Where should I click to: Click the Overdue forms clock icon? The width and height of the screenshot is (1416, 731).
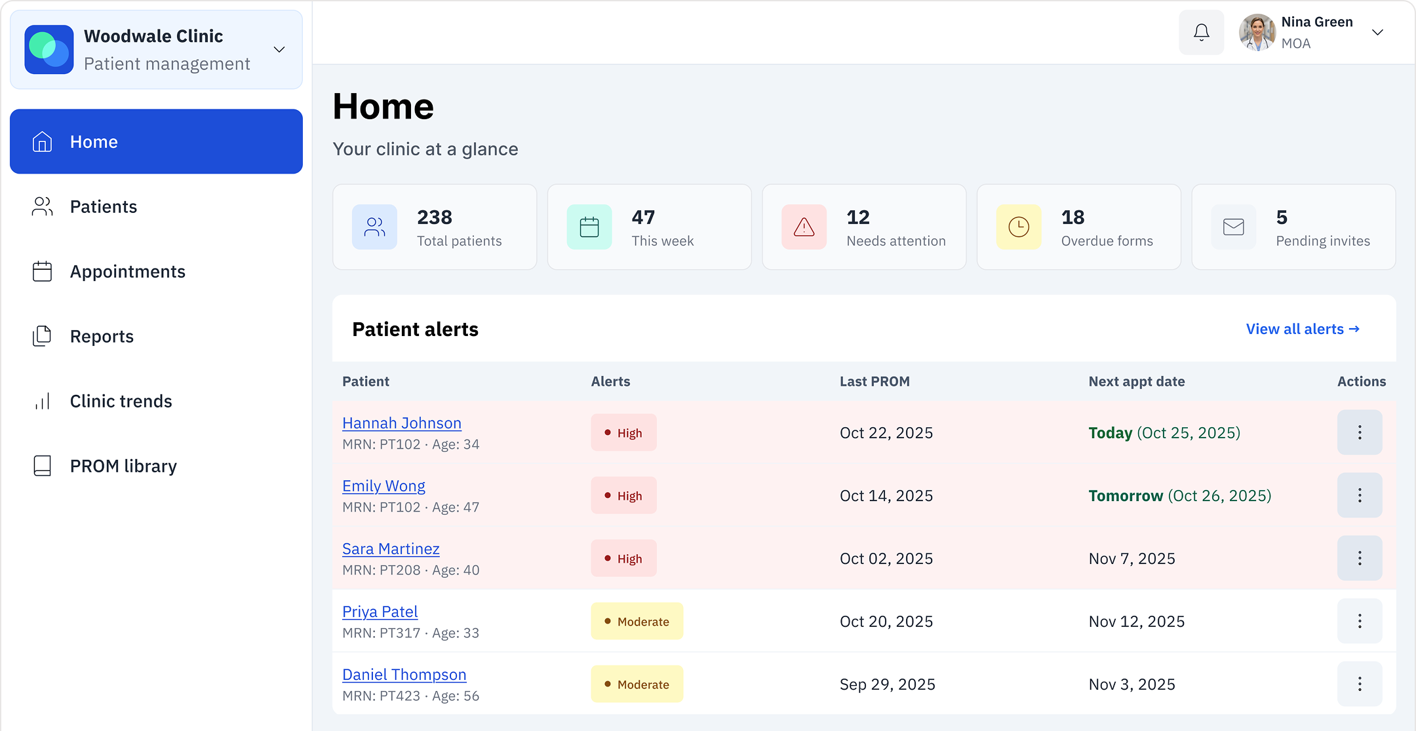1018,227
